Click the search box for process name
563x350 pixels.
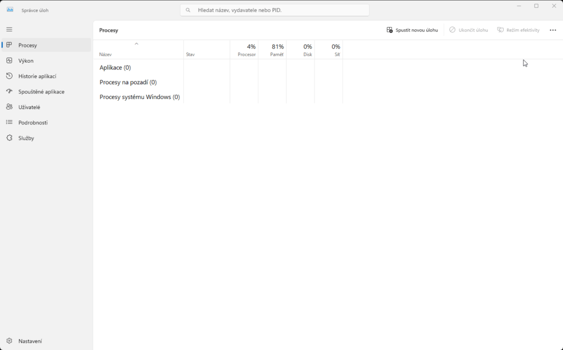(275, 10)
